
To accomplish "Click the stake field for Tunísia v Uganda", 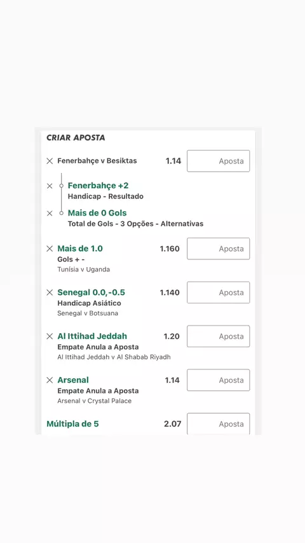I will coord(219,249).
